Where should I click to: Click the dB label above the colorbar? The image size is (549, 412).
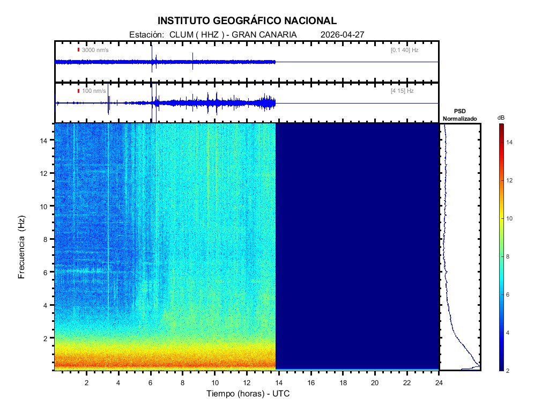501,117
